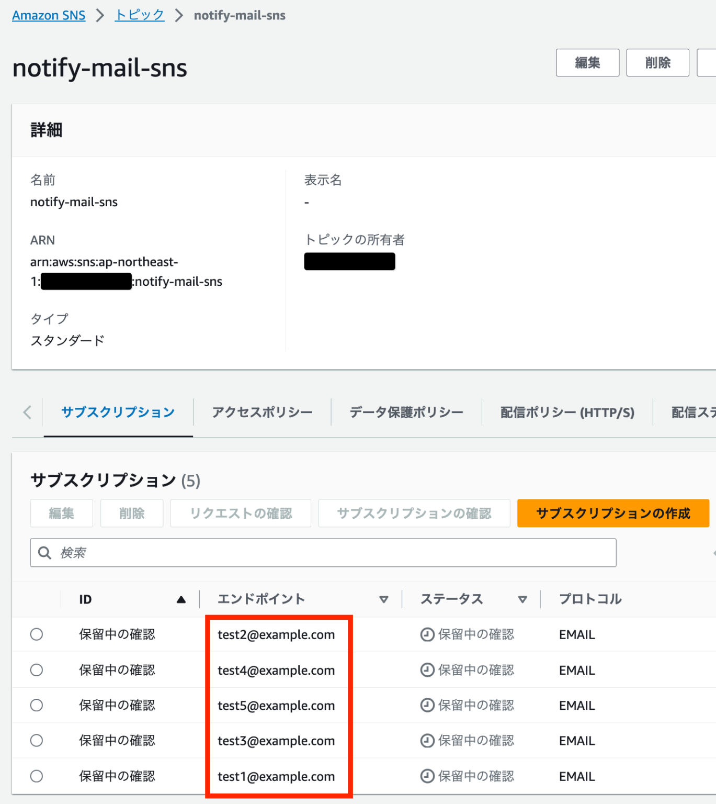The width and height of the screenshot is (716, 804).
Task: Click the search magnifier icon in the filter box
Action: pyautogui.click(x=44, y=552)
